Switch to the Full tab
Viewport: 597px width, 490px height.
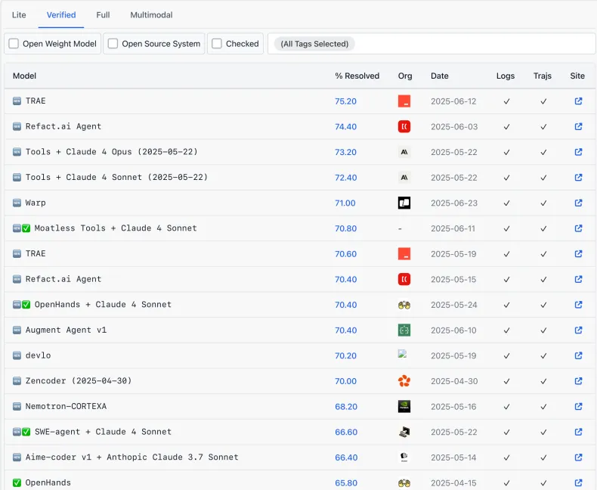[x=103, y=15]
